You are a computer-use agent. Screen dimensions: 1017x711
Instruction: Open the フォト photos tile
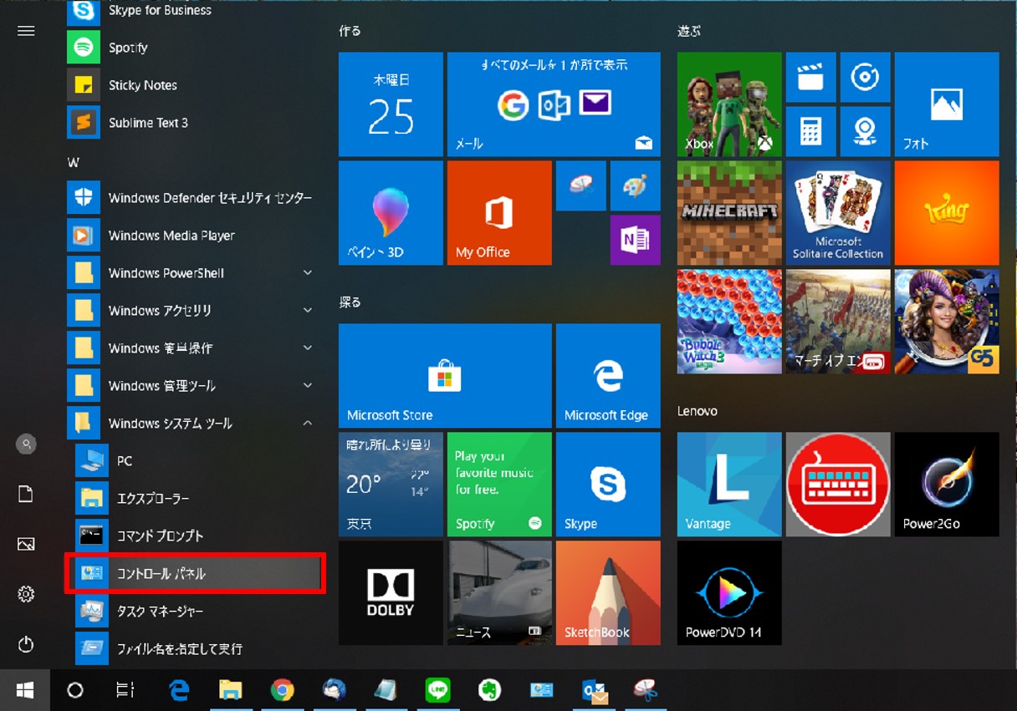point(947,104)
